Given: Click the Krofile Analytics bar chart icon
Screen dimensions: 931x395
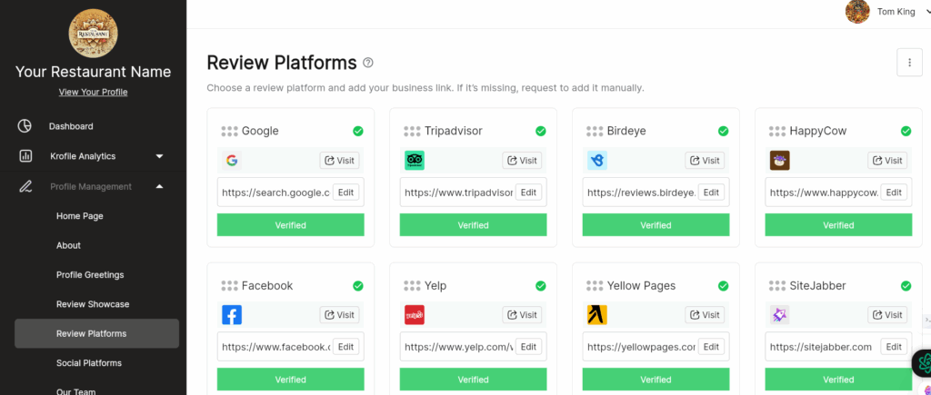Looking at the screenshot, I should click(x=25, y=156).
